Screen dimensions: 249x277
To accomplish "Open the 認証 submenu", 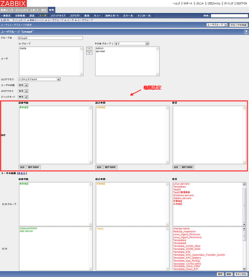I will 32,16.
